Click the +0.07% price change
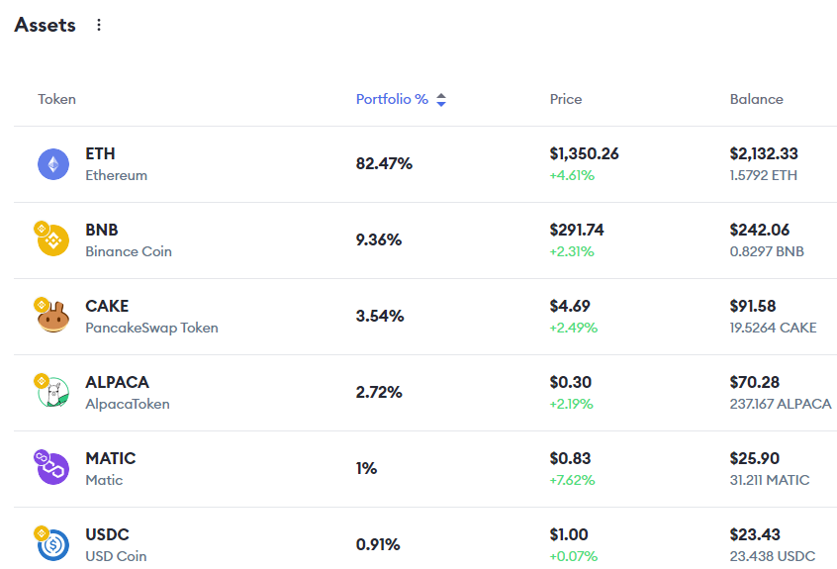 point(574,556)
